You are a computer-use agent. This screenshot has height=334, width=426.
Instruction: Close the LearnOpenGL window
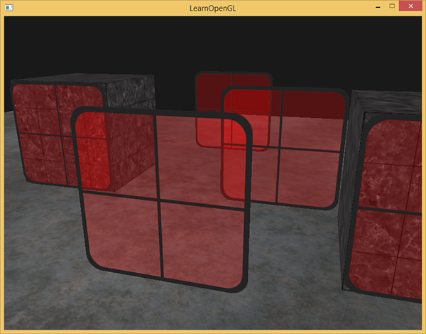point(411,6)
